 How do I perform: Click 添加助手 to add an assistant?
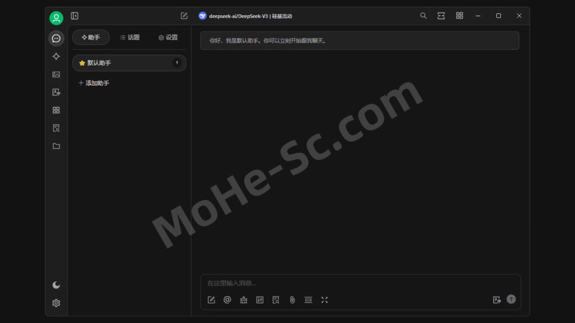[x=94, y=83]
